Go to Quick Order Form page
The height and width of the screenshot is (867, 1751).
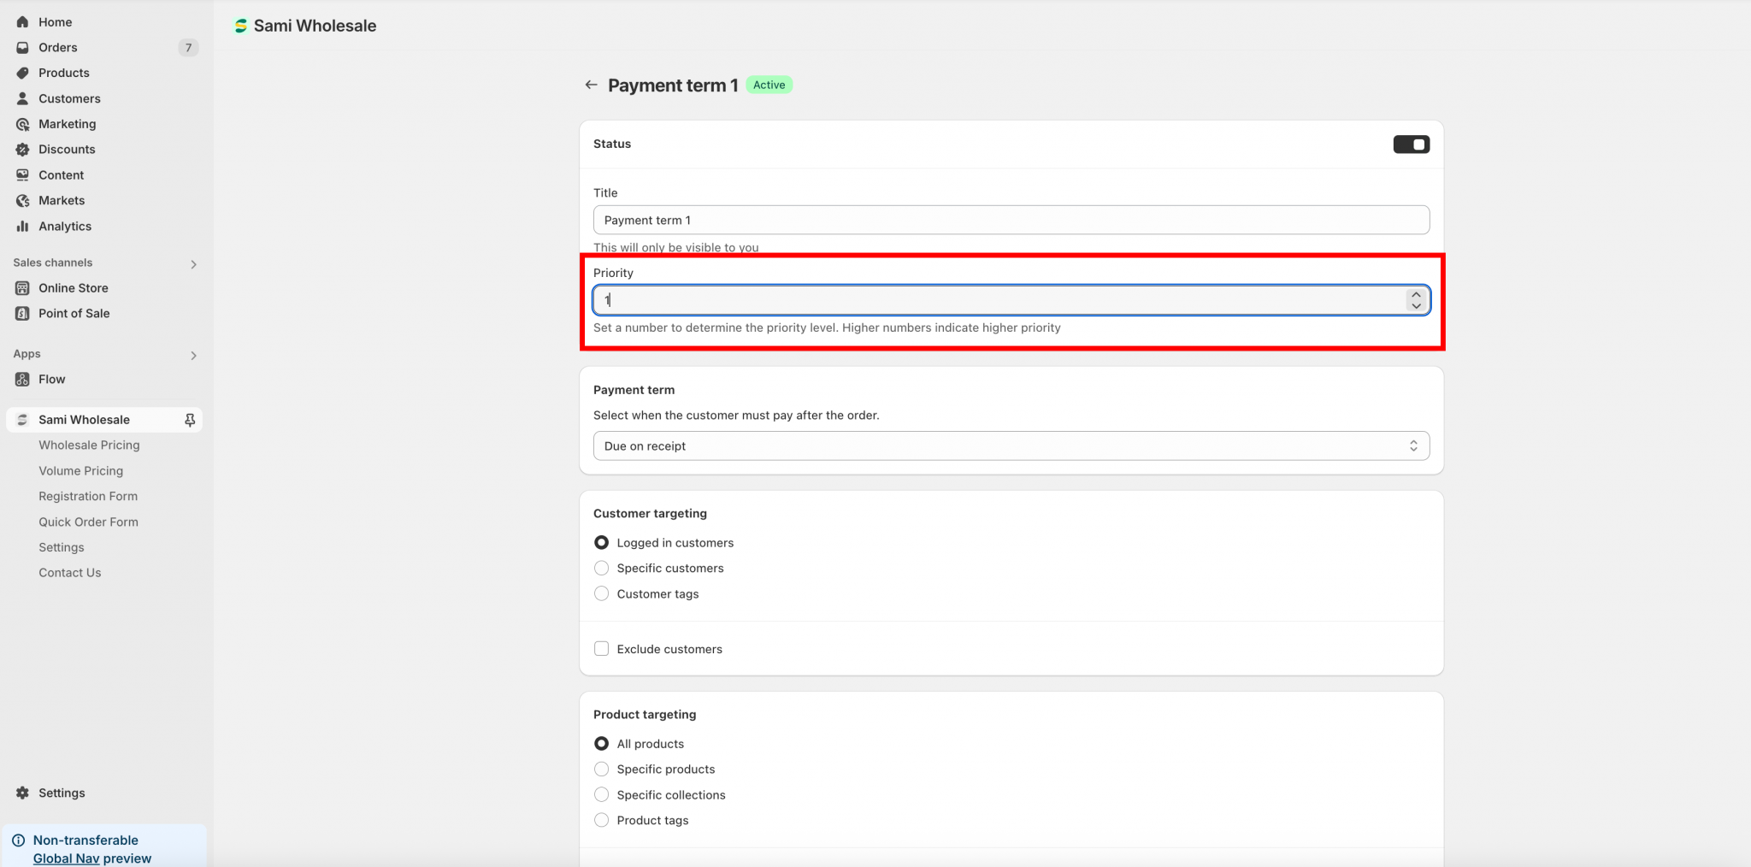(x=88, y=522)
